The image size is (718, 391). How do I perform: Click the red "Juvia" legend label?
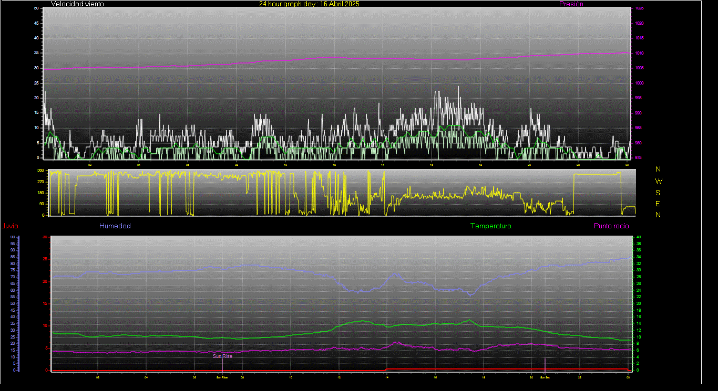pos(9,226)
